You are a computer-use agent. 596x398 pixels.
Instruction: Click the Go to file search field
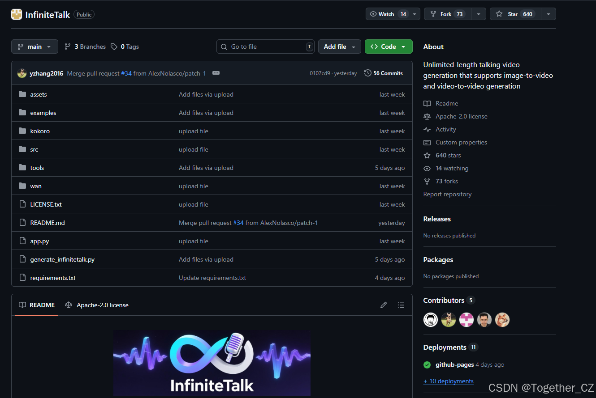point(266,47)
